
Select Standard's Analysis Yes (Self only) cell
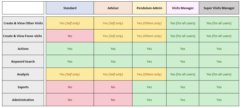[x=70, y=74]
